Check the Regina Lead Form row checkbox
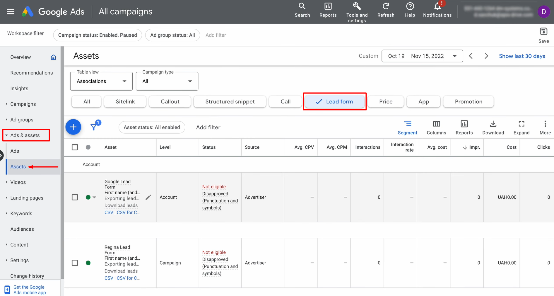Viewport: 554px width, 296px height. click(x=75, y=263)
